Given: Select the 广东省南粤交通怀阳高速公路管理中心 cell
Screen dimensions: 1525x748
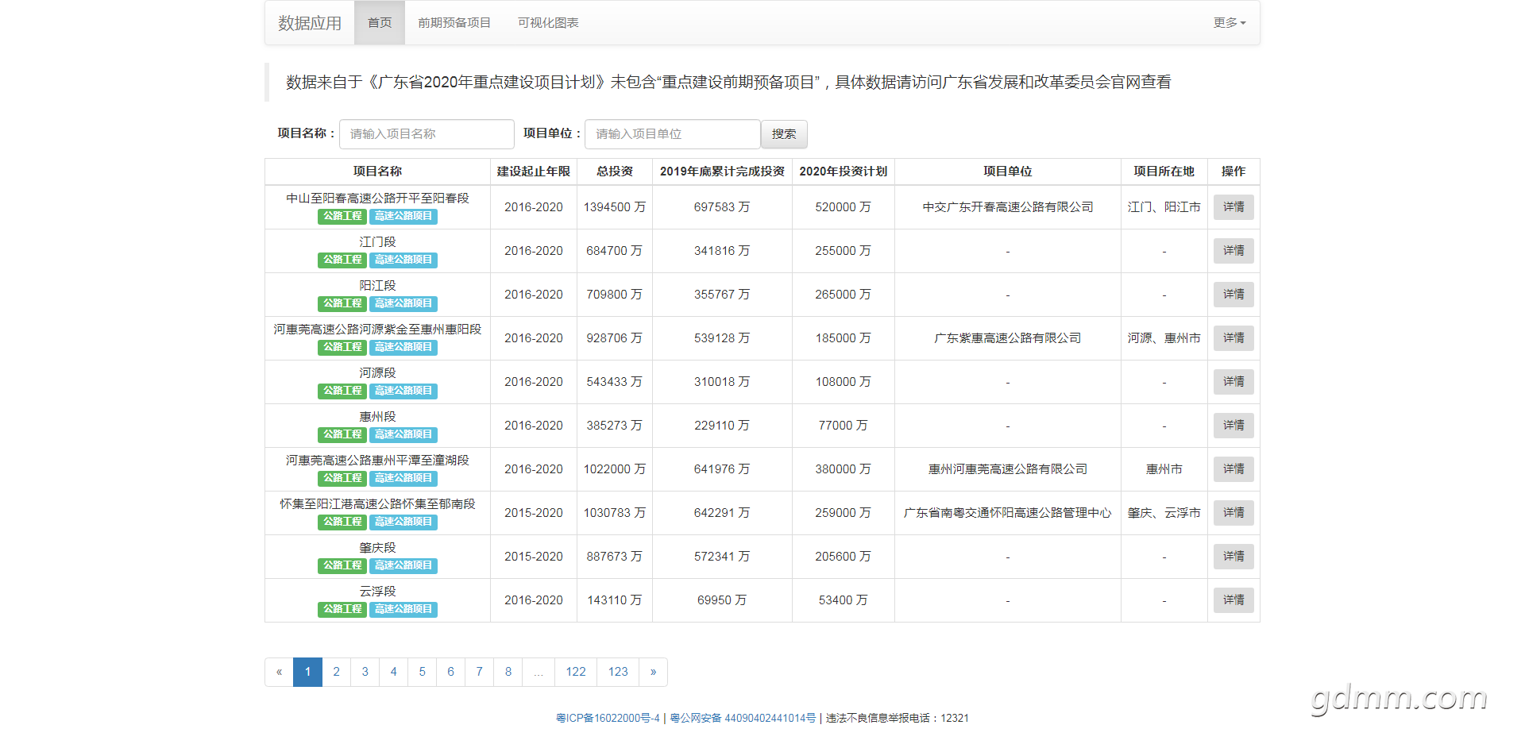Looking at the screenshot, I should [x=1008, y=513].
